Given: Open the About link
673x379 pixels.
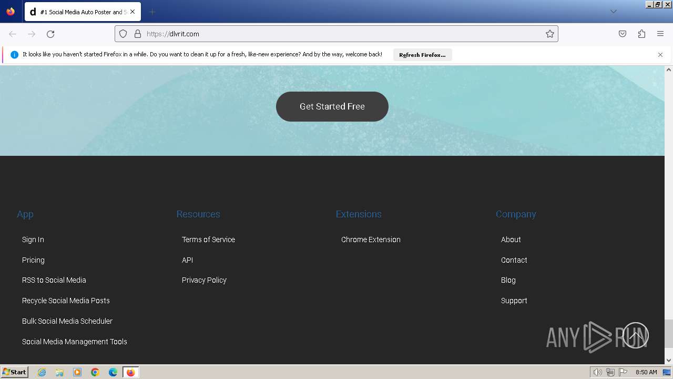Looking at the screenshot, I should click(511, 240).
